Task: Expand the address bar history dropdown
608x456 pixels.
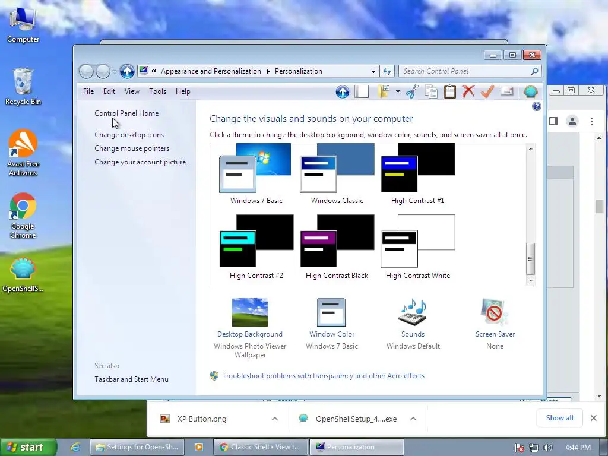Action: 373,71
